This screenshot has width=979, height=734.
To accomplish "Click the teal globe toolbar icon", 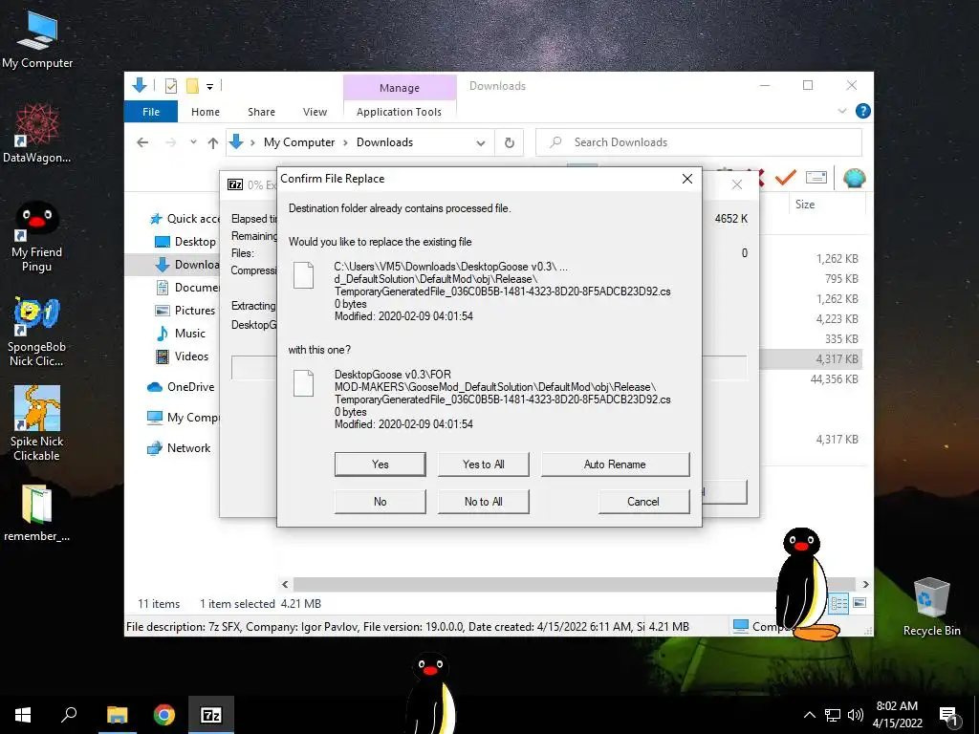I will [854, 179].
